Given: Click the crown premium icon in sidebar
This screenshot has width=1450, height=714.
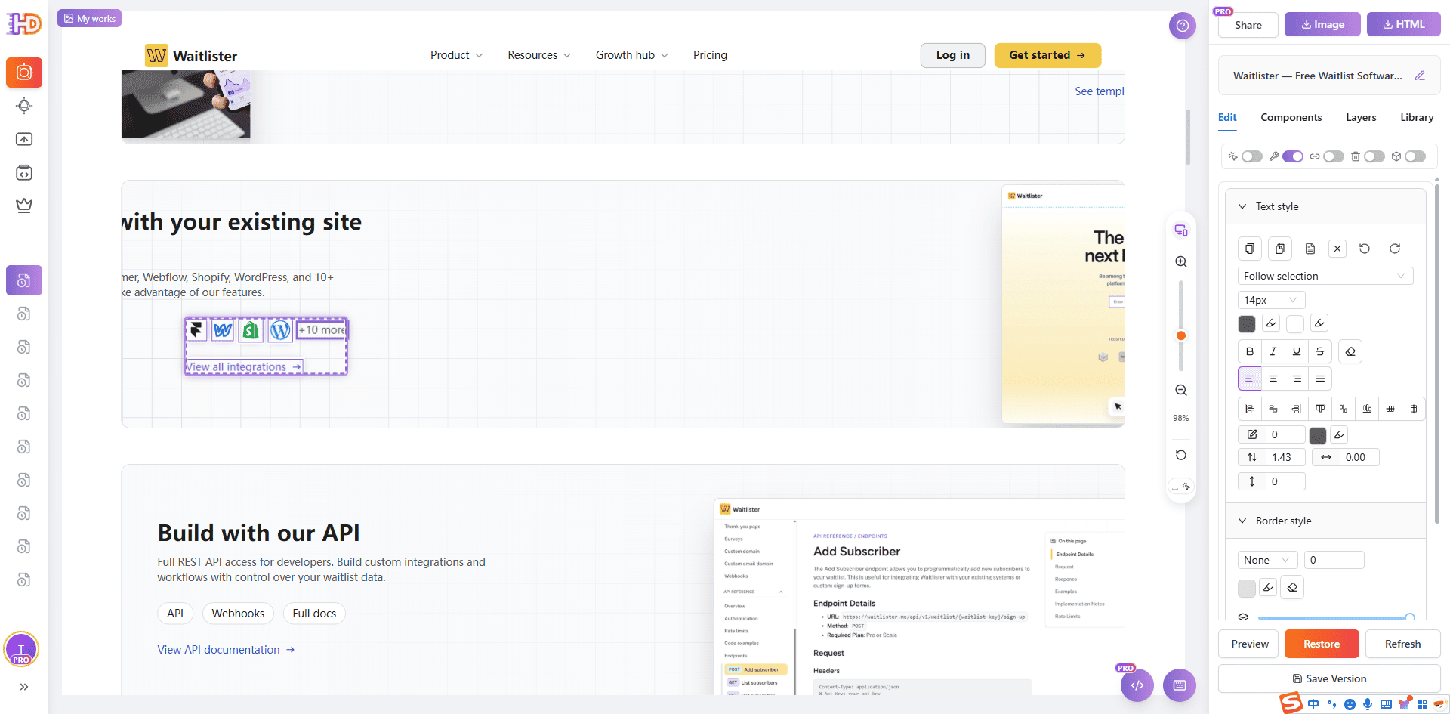Looking at the screenshot, I should (x=24, y=206).
